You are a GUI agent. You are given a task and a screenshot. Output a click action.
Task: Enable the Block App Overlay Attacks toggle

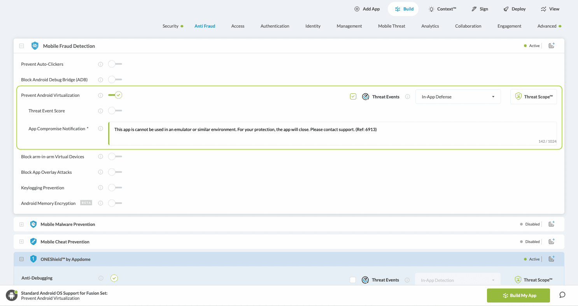click(115, 172)
